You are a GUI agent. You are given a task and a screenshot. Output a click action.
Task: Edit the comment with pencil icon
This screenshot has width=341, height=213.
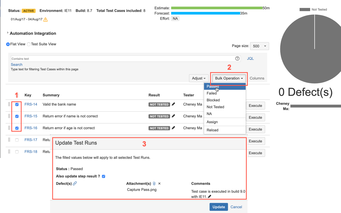[210, 196]
